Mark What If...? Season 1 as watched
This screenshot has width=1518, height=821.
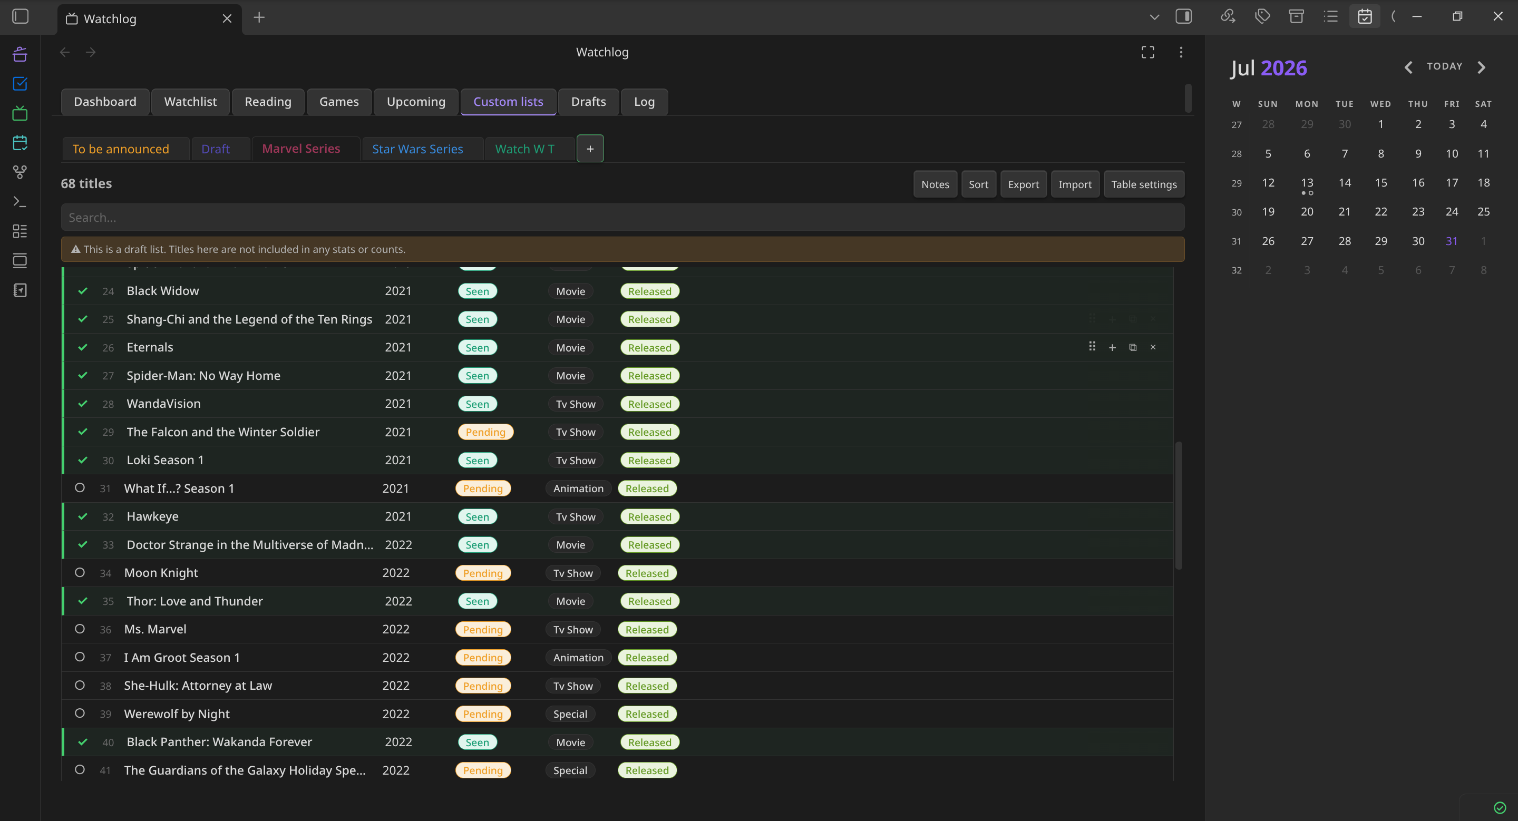80,487
